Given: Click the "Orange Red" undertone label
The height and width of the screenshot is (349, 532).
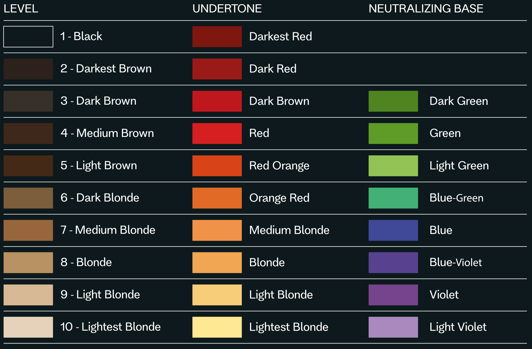Looking at the screenshot, I should 279,198.
